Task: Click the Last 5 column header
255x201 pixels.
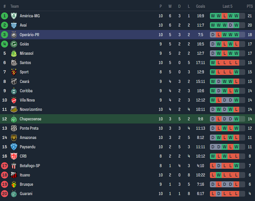Action: pos(227,6)
